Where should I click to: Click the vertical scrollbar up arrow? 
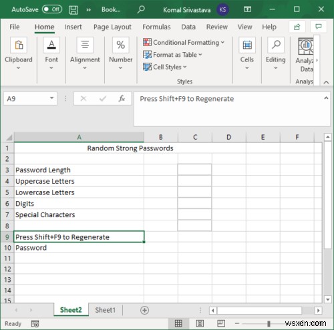pos(328,137)
